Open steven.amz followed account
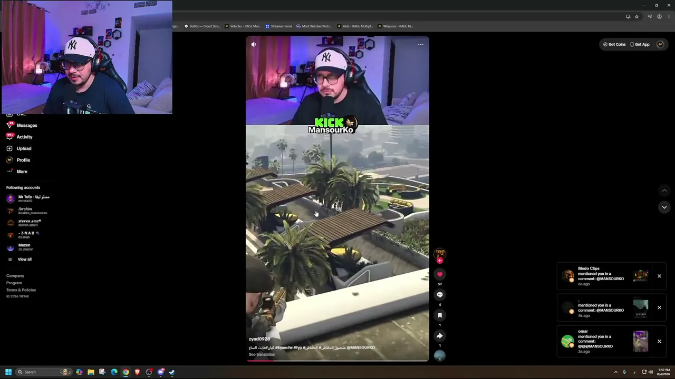 click(24, 223)
